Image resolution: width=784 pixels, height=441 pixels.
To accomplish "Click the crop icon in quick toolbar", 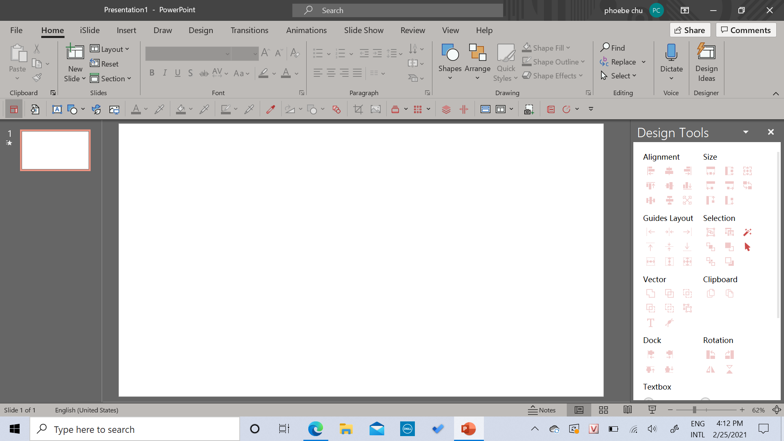I will (358, 109).
